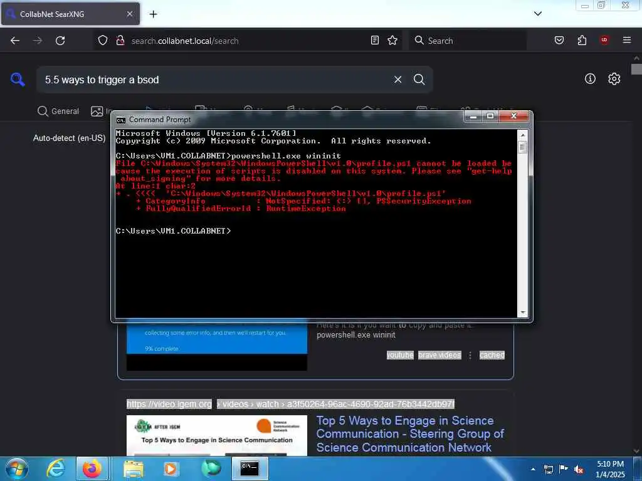Launch Internet Explorer from the taskbar

pos(56,468)
